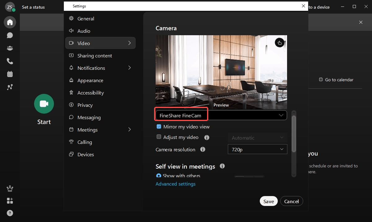Click the Apps icon near bottom sidebar
372x222 pixels.
pos(10,201)
